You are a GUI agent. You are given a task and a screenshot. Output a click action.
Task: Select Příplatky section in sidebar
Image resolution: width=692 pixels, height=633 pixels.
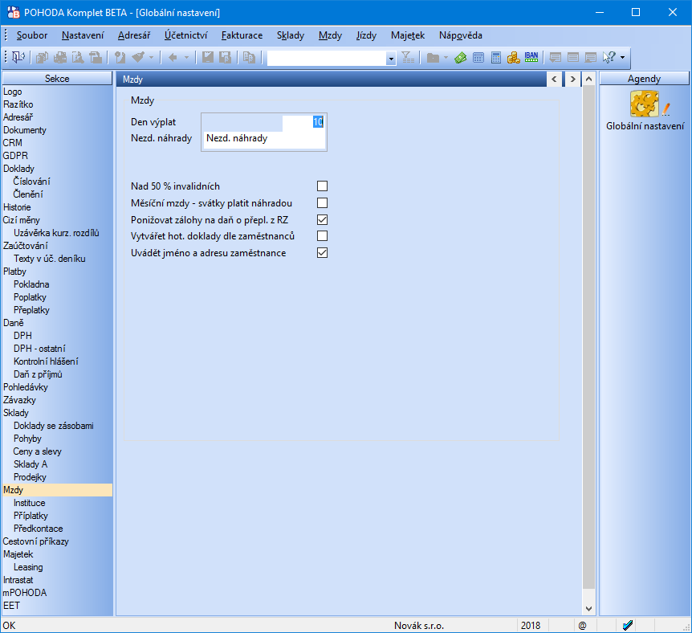[x=31, y=516]
